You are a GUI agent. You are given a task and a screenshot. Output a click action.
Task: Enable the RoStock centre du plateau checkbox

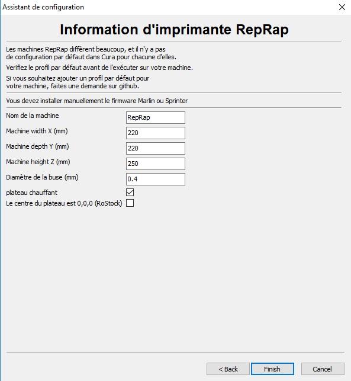click(x=130, y=203)
